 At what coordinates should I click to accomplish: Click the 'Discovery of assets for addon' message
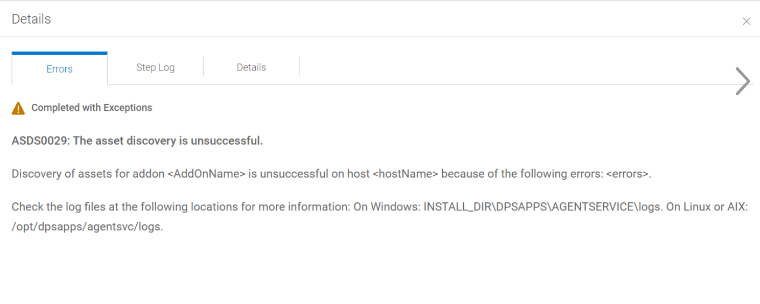tap(331, 174)
